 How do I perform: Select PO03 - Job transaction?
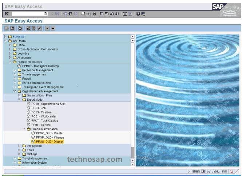[39, 108]
